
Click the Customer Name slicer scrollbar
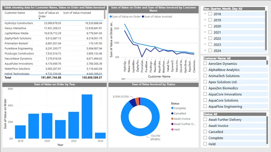267,62
